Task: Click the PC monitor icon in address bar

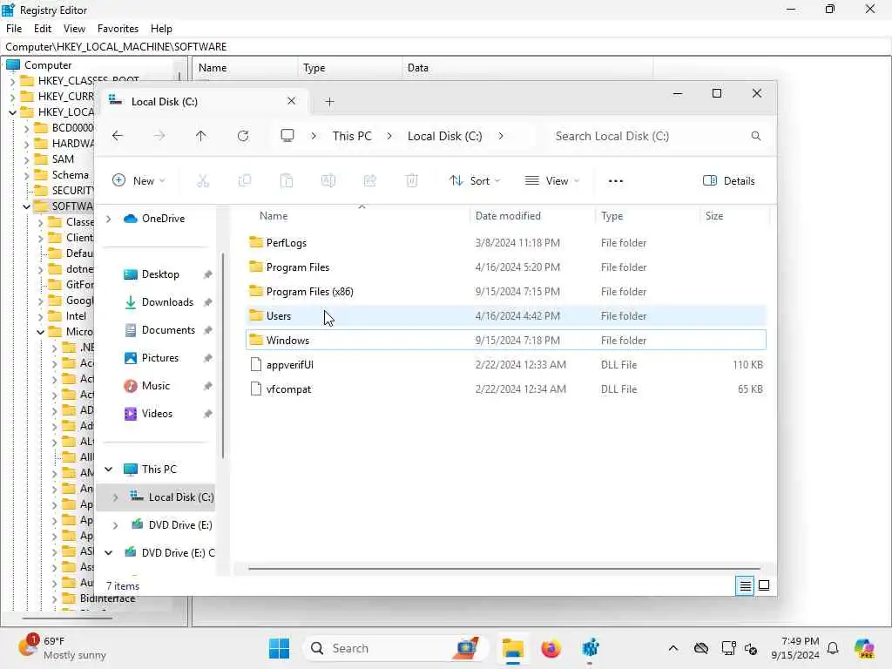Action: coord(287,136)
